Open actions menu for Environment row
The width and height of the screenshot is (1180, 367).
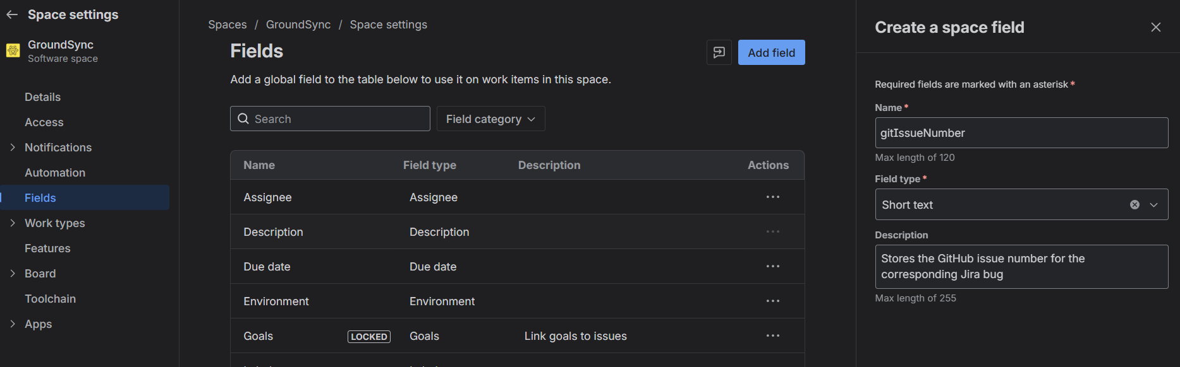point(772,301)
